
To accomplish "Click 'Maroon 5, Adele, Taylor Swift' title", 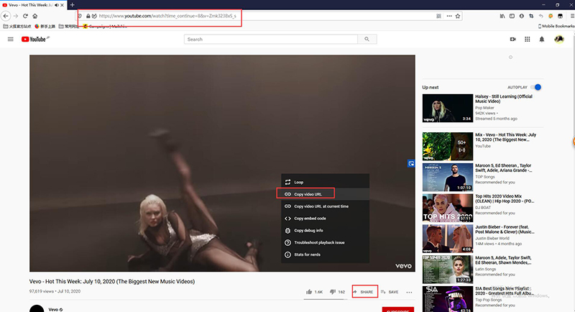I will click(504, 260).
